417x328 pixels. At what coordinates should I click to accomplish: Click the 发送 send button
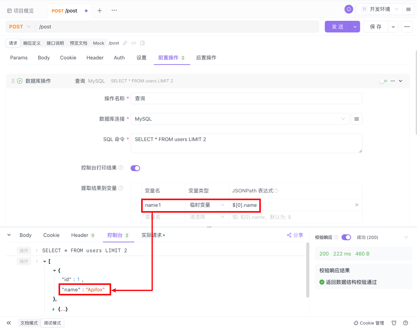point(337,27)
